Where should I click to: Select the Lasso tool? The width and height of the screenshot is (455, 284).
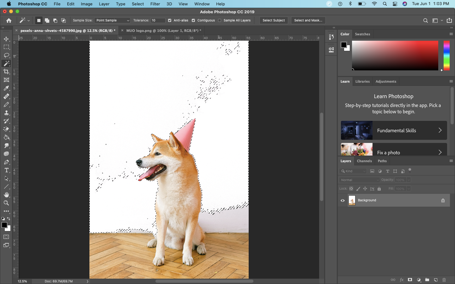coord(6,56)
